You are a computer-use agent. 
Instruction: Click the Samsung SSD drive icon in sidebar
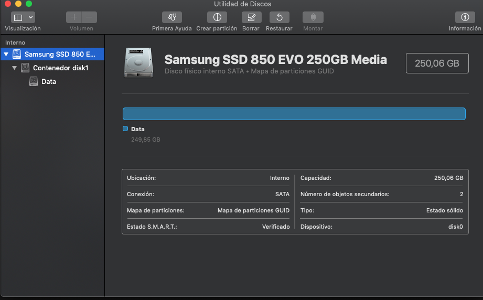pyautogui.click(x=17, y=54)
